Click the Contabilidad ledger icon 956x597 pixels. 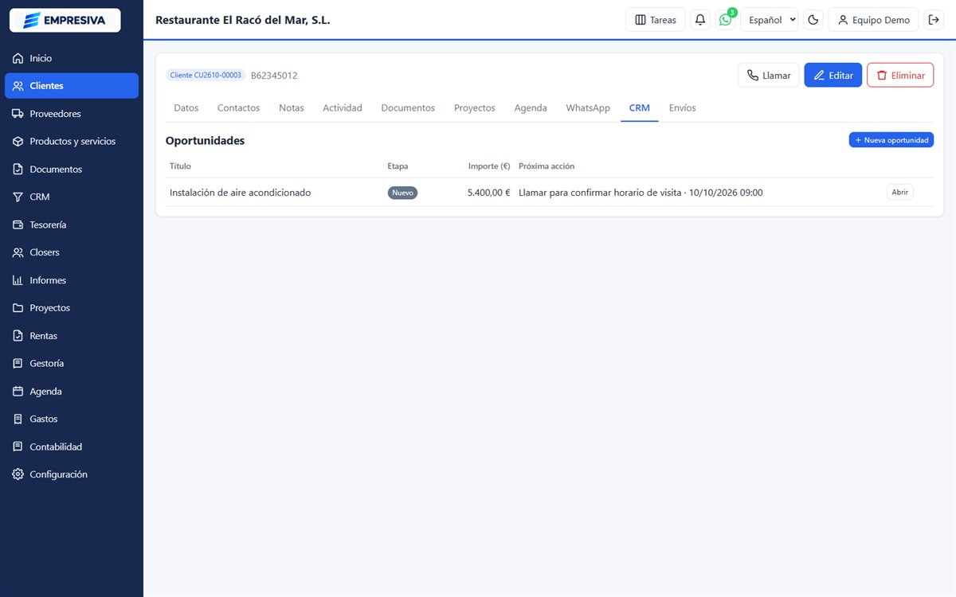[x=18, y=447]
